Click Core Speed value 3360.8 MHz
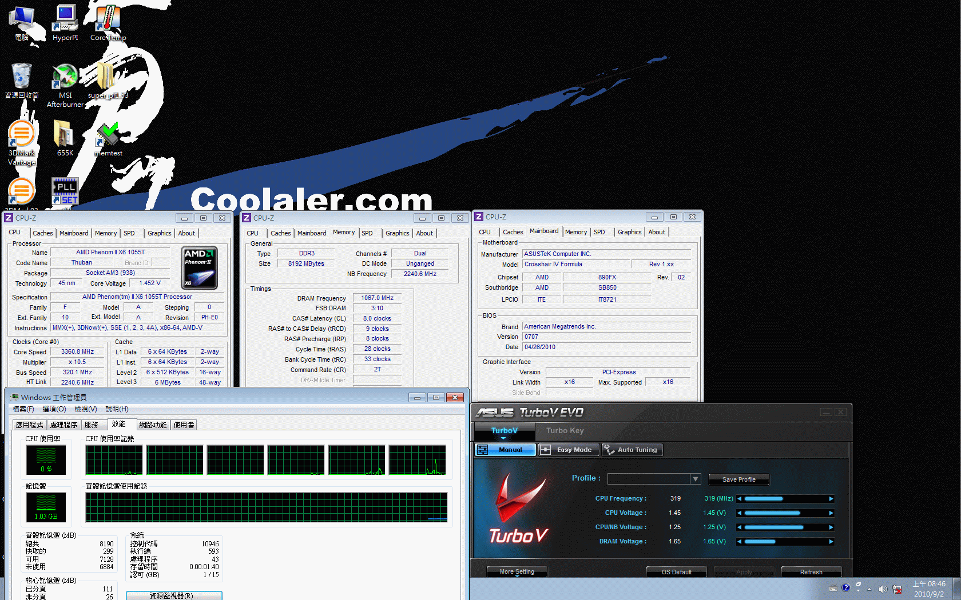 78,351
